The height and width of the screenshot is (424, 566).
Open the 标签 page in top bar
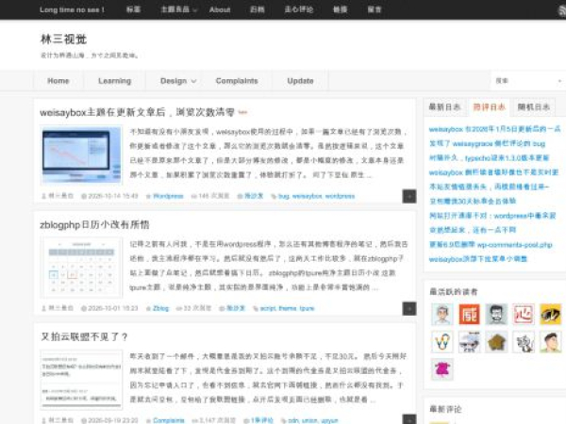click(133, 9)
